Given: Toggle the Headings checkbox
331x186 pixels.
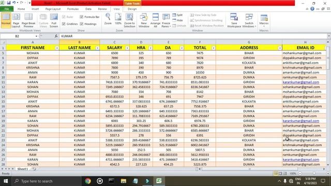Looking at the screenshot, I should click(x=82, y=24).
